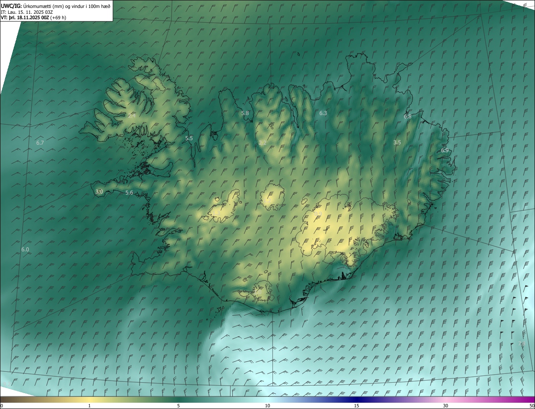Click the 1 tick on the color scale
This screenshot has height=409, width=535.
point(89,406)
